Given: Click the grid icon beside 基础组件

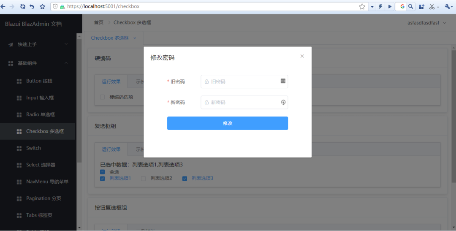Looking at the screenshot, I should tap(11, 63).
